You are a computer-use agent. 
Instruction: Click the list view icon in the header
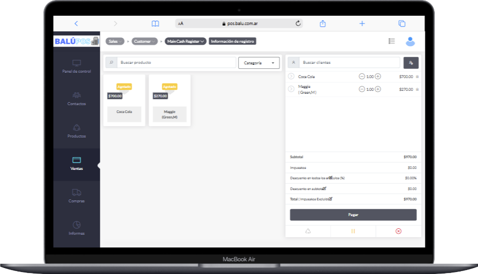pos(391,42)
